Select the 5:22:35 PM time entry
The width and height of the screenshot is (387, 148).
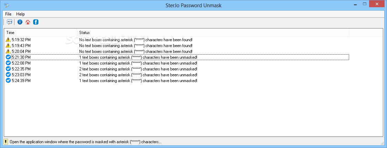[21, 69]
